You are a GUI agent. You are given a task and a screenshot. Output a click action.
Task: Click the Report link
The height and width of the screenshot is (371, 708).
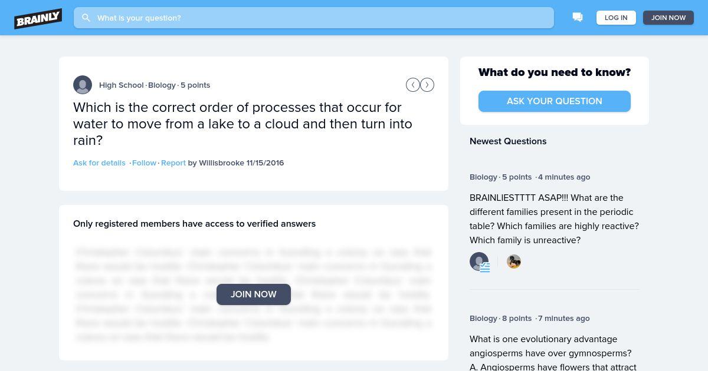click(173, 163)
